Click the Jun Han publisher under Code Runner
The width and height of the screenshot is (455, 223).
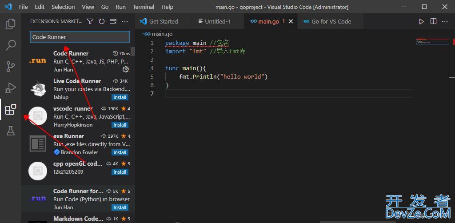click(63, 70)
